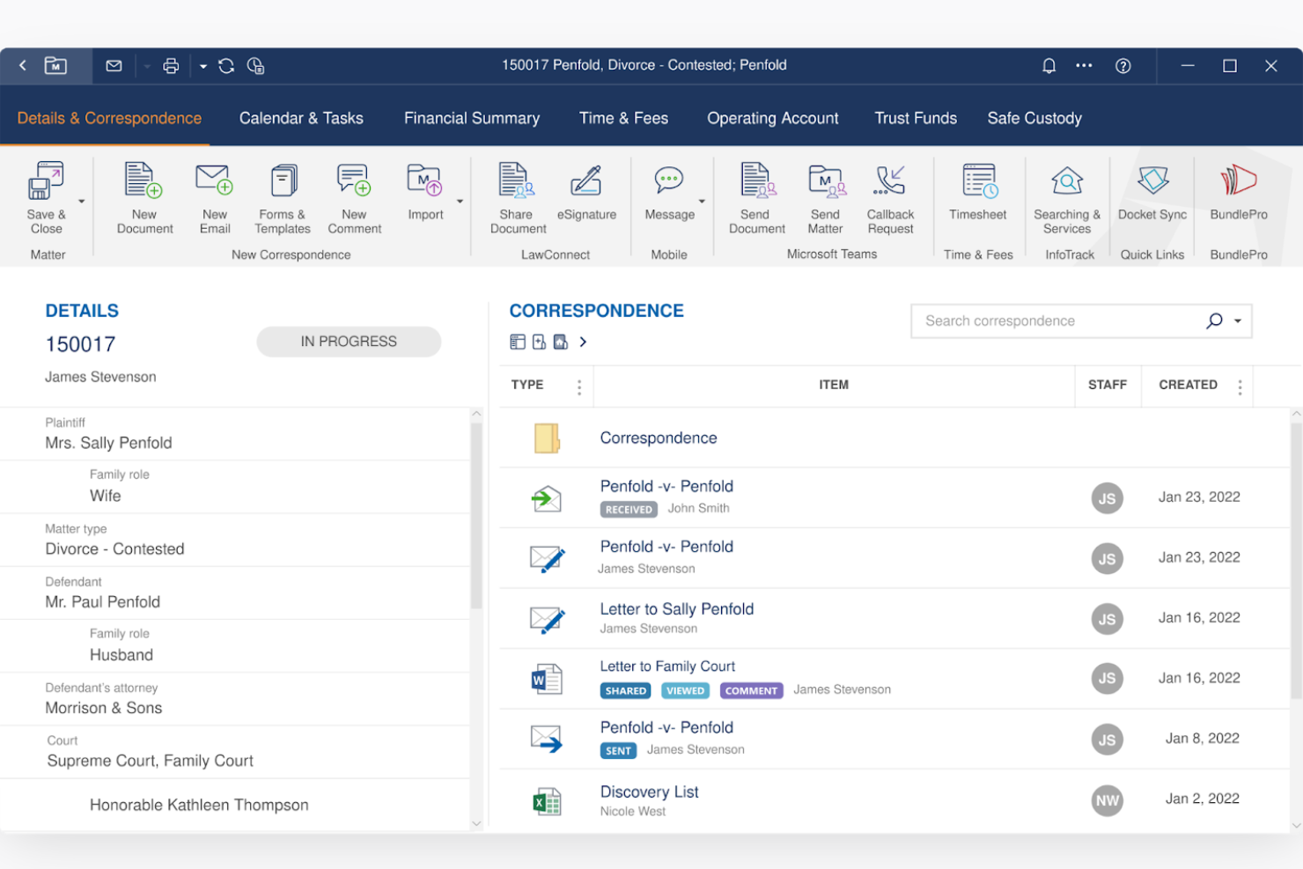Go to the Trust Funds tab
This screenshot has height=869, width=1303.
coord(916,118)
